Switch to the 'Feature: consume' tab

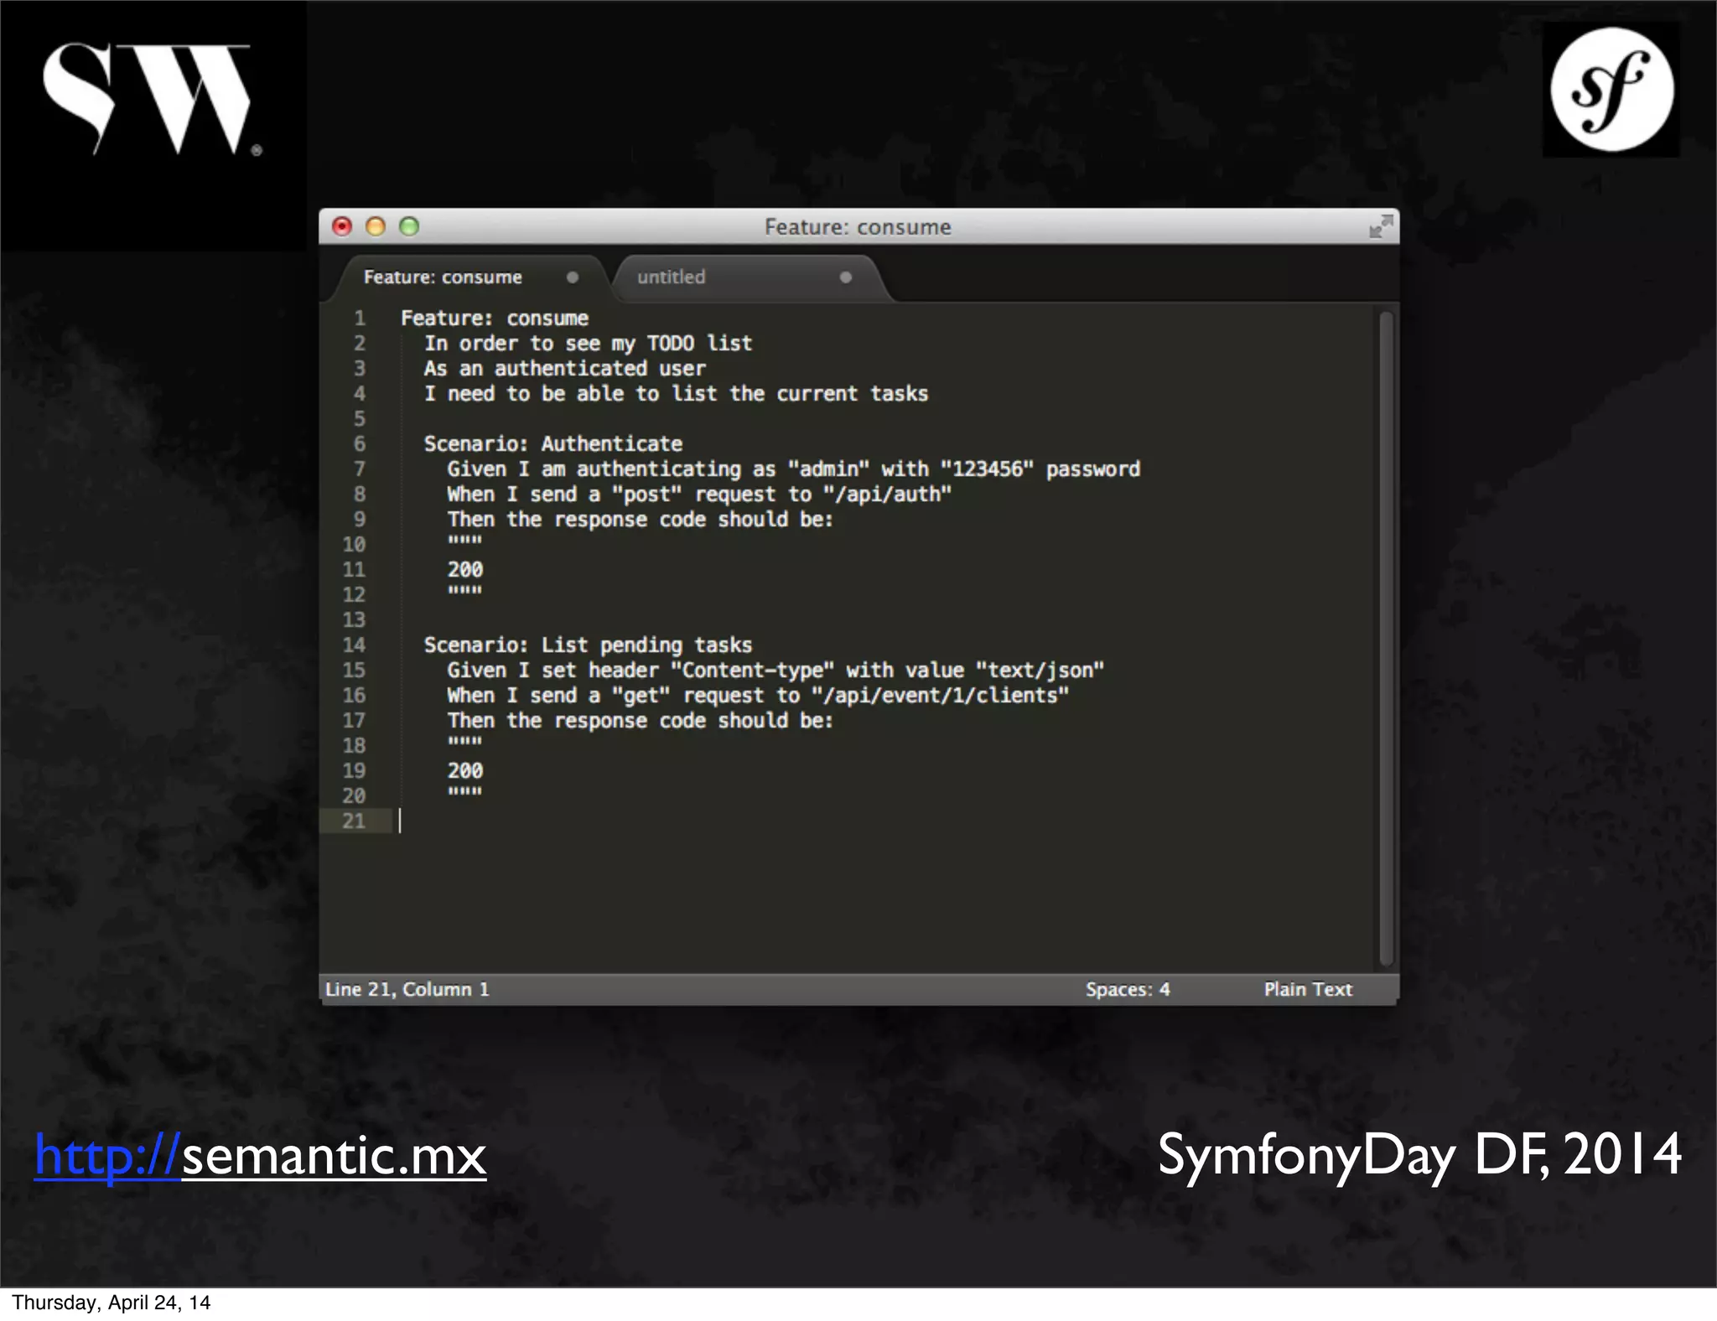point(469,277)
